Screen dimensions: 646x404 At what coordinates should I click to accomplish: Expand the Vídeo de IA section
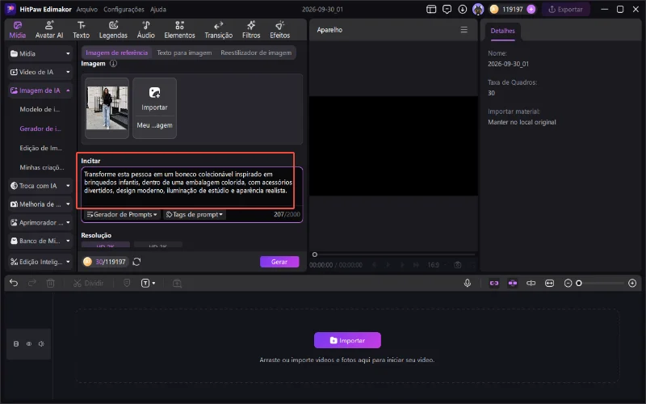(x=40, y=72)
